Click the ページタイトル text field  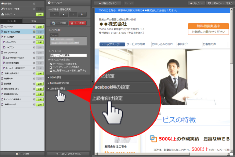click(68, 56)
